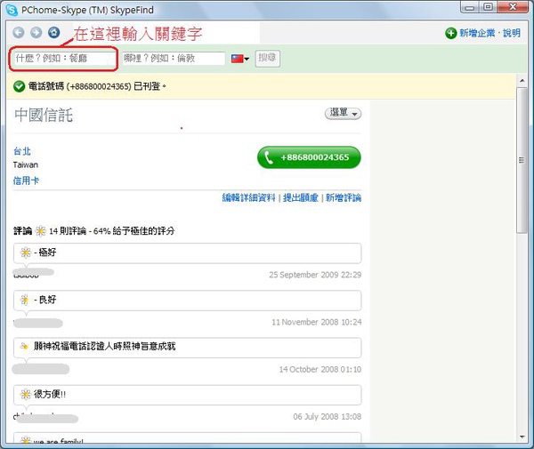534x449 pixels.
Task: Go forward with the forward arrow button
Action: point(36,33)
